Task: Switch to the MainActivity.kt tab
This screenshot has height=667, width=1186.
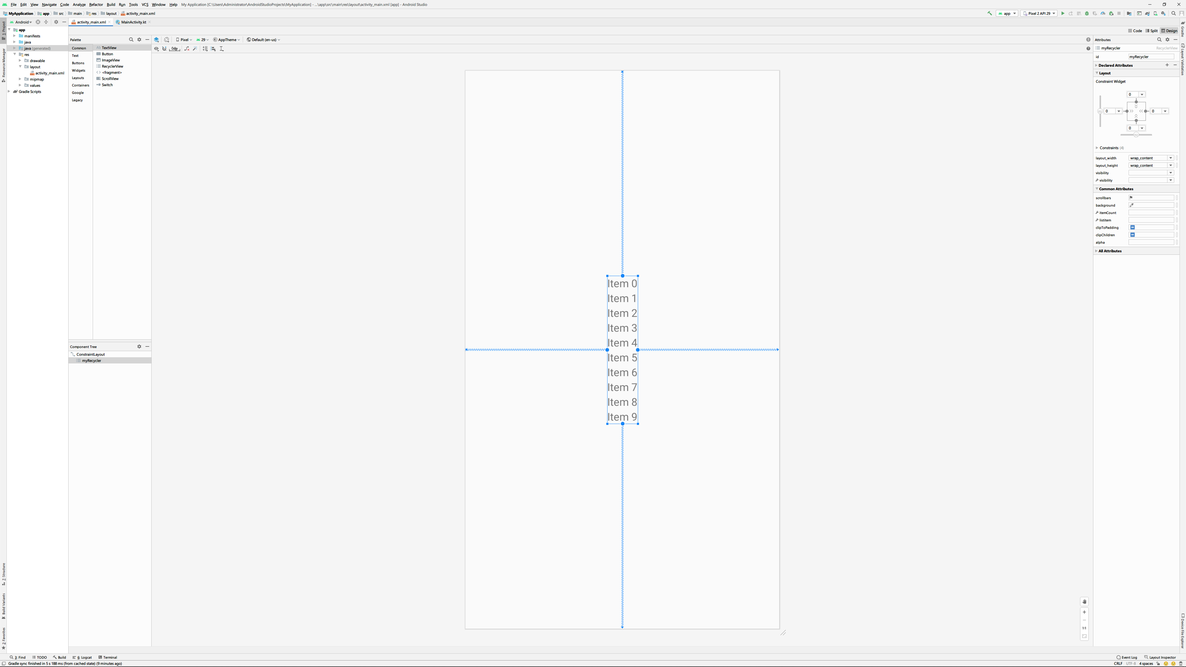Action: 133,22
